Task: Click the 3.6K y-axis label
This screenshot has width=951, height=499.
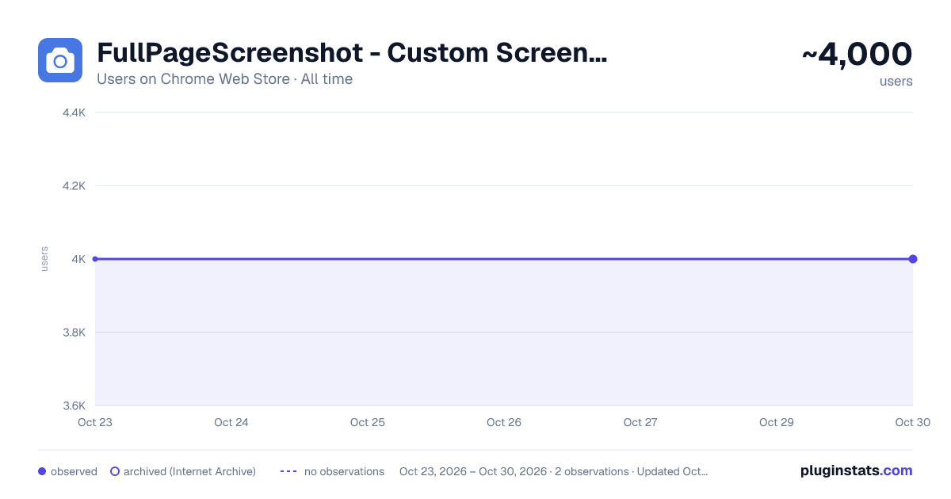Action: coord(74,406)
